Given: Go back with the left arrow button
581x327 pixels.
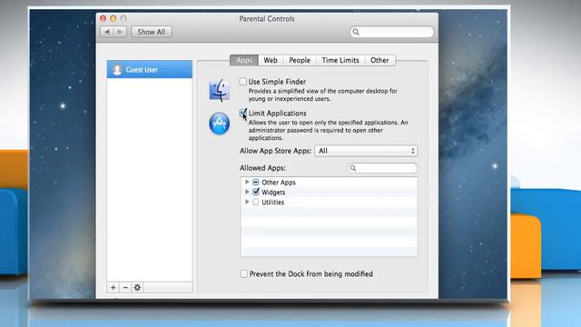Looking at the screenshot, I should click(x=107, y=32).
